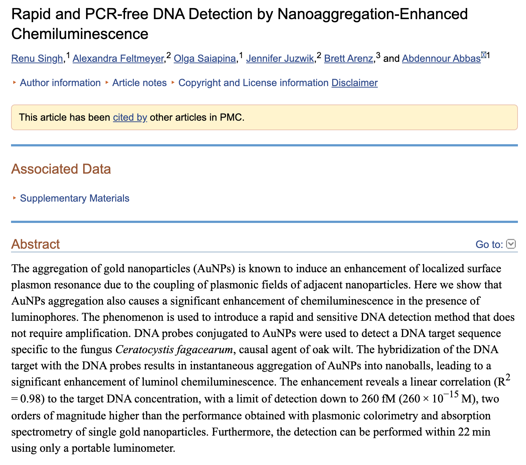Image resolution: width=526 pixels, height=465 pixels.
Task: Select Olga Saiapina's author link
Action: pyautogui.click(x=205, y=58)
